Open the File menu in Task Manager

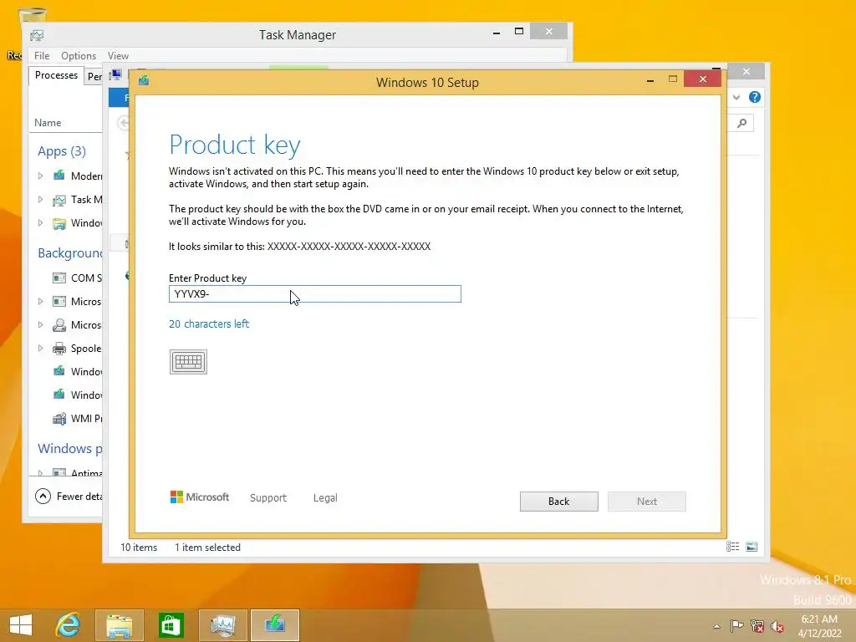point(42,56)
